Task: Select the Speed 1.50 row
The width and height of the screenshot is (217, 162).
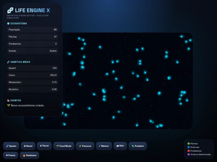Action: (x=33, y=68)
